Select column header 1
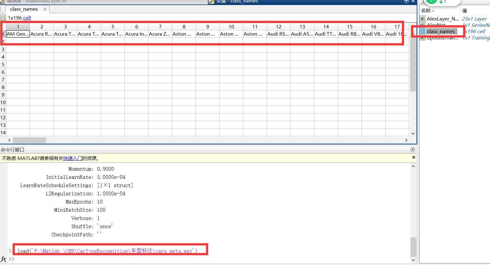Screen dimensions: 490x265 click(x=18, y=27)
